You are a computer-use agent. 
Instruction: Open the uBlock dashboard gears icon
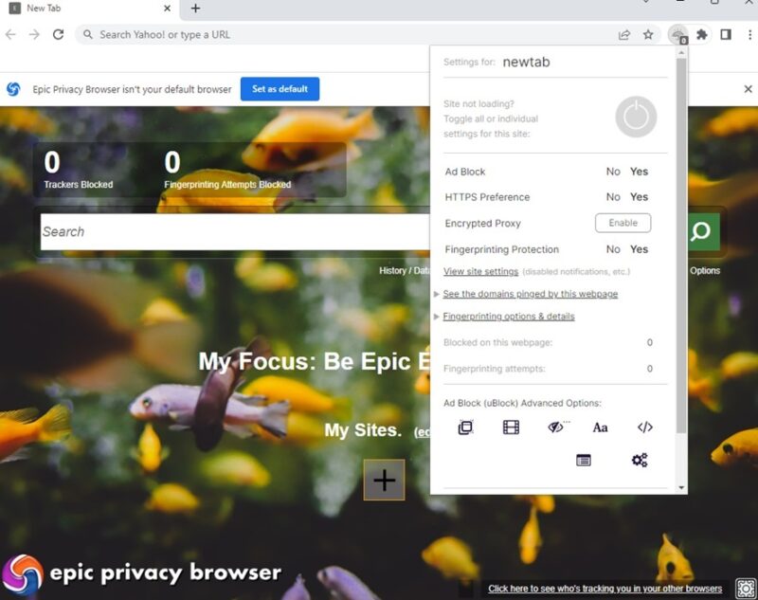tap(639, 460)
